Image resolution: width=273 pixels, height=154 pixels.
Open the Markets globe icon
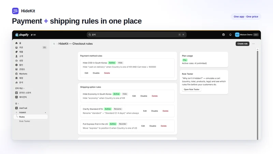pyautogui.click(x=16, y=74)
